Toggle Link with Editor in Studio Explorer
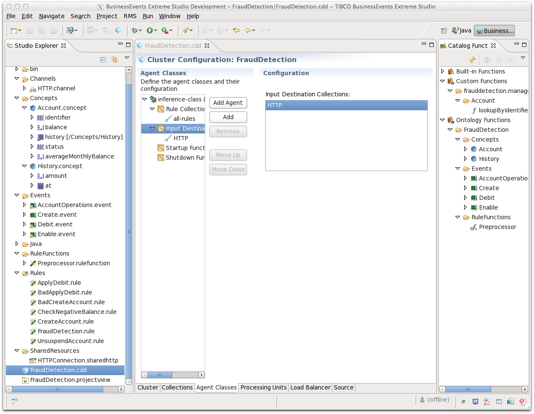Screen dimensions: 534x414 point(115,60)
